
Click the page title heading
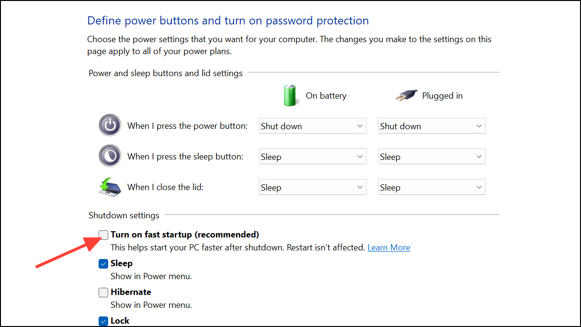(228, 20)
